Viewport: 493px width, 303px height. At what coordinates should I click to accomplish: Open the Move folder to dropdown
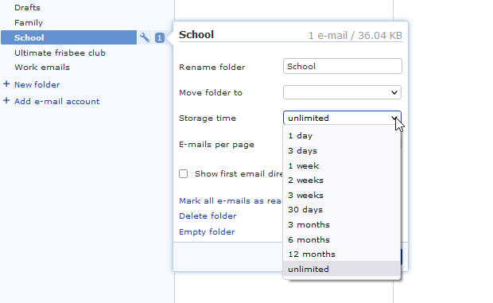tap(342, 92)
